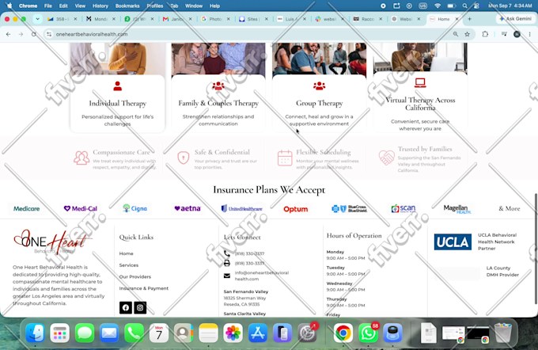Image resolution: width=538 pixels, height=350 pixels.
Task: Reload the page using the refresh icon
Action: [x=33, y=34]
